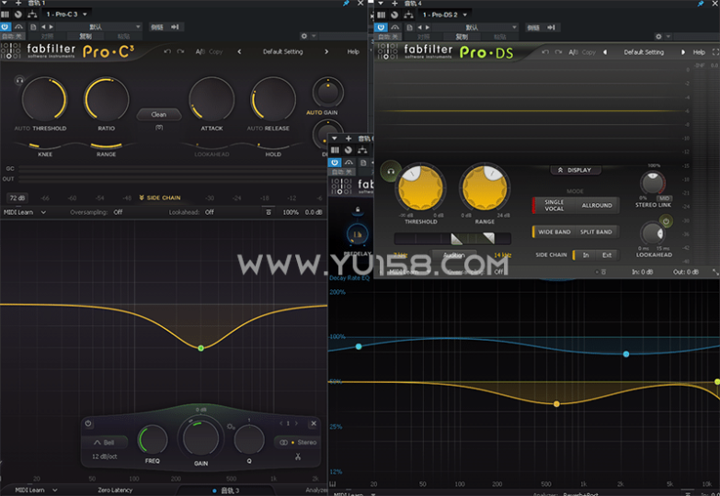The height and width of the screenshot is (496, 720).
Task: Click the Zero Latency mode label
Action: click(x=115, y=490)
